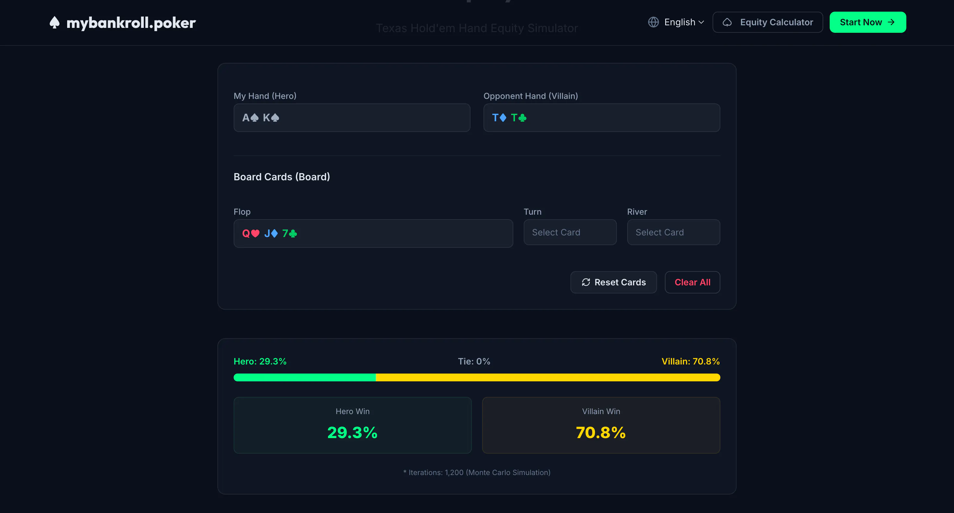Click the Opponent Hand (Villain) input field

tap(602, 118)
